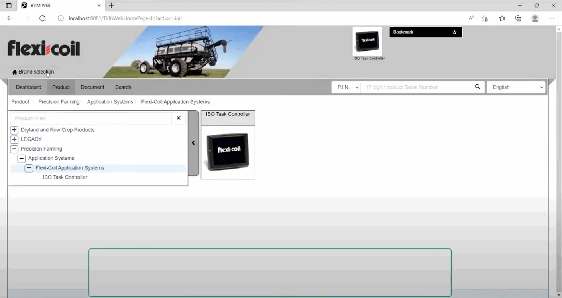This screenshot has width=562, height=298.
Task: Go back in browser
Action: coord(10,18)
